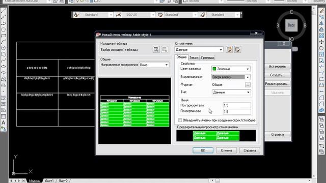Click the Создать... button in background dialog

[277, 75]
